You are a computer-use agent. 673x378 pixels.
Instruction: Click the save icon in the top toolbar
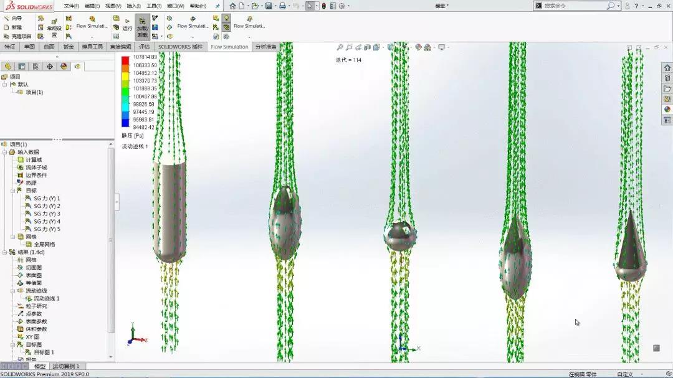269,6
